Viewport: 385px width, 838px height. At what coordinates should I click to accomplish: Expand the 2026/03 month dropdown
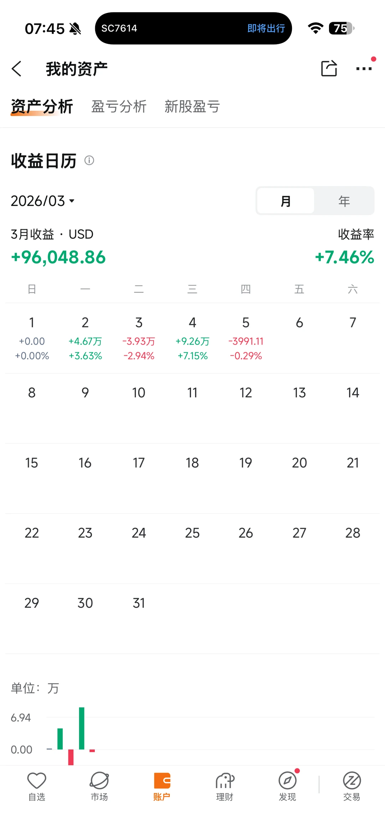tap(43, 201)
